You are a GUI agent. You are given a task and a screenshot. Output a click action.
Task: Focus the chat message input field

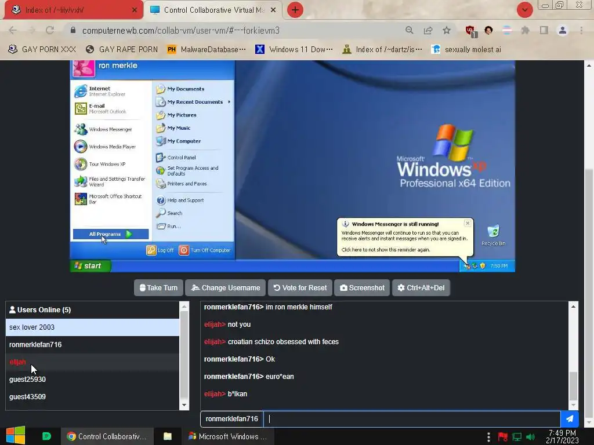point(412,419)
